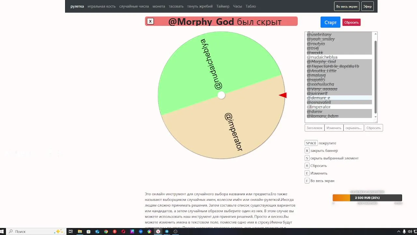Click the names list scroll-up arrow

(376, 34)
